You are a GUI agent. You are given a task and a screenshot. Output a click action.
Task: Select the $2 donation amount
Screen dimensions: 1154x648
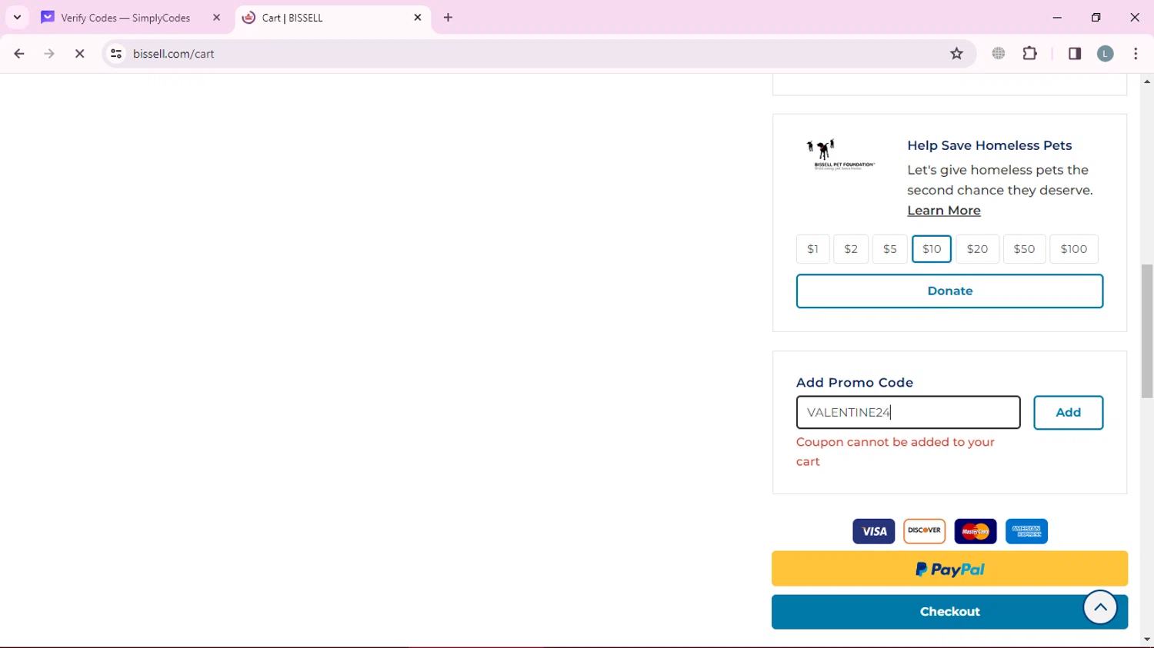(851, 249)
